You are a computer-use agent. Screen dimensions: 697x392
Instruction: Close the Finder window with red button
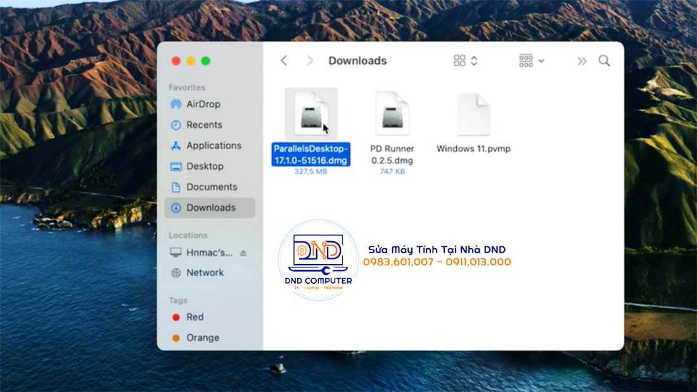tap(176, 61)
